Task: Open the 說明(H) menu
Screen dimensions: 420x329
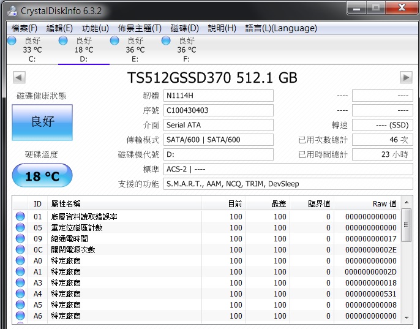Action: pos(222,28)
